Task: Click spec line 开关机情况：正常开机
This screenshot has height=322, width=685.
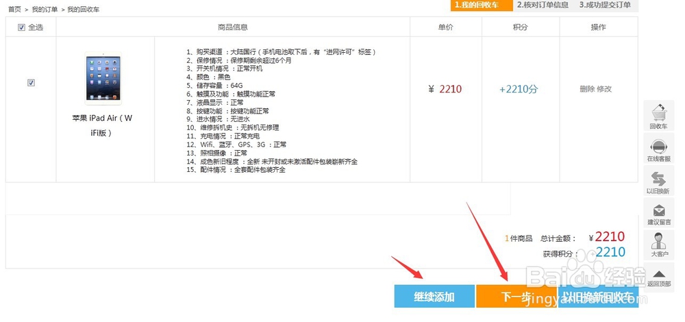Action: tap(225, 69)
